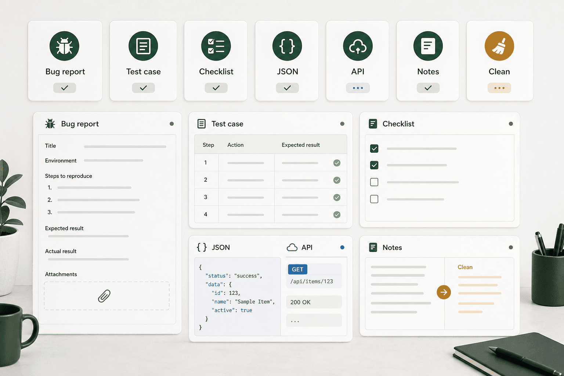Click the blue status dot in API panel header

[x=342, y=247]
